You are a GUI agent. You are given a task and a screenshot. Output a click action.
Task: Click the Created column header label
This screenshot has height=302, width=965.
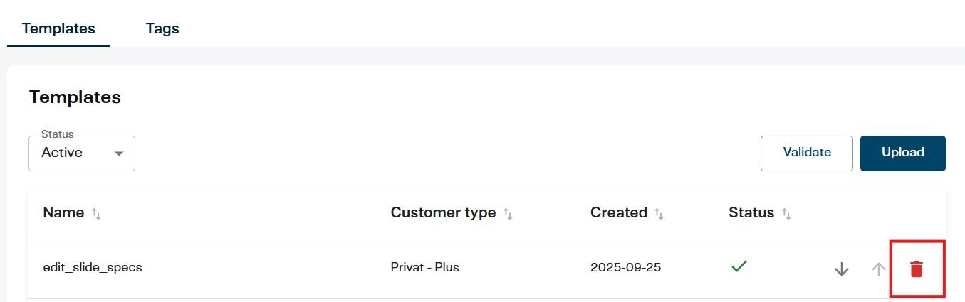618,212
